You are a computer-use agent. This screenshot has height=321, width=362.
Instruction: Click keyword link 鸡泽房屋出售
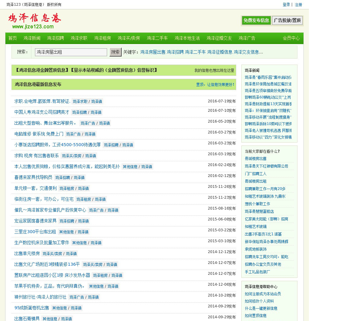(x=153, y=52)
